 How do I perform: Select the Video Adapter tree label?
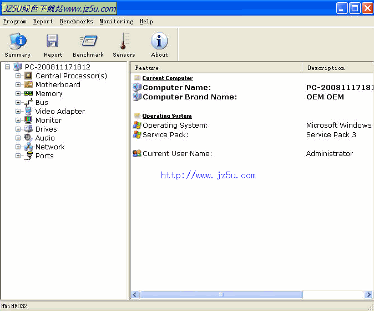click(60, 112)
